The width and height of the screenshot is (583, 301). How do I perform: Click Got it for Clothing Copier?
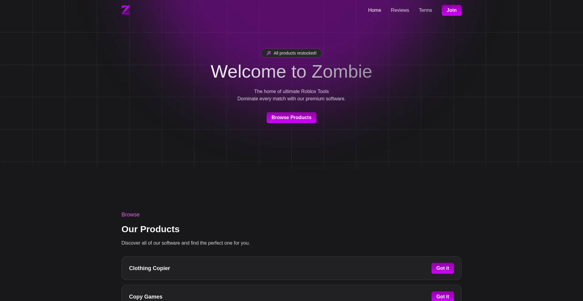[443, 268]
